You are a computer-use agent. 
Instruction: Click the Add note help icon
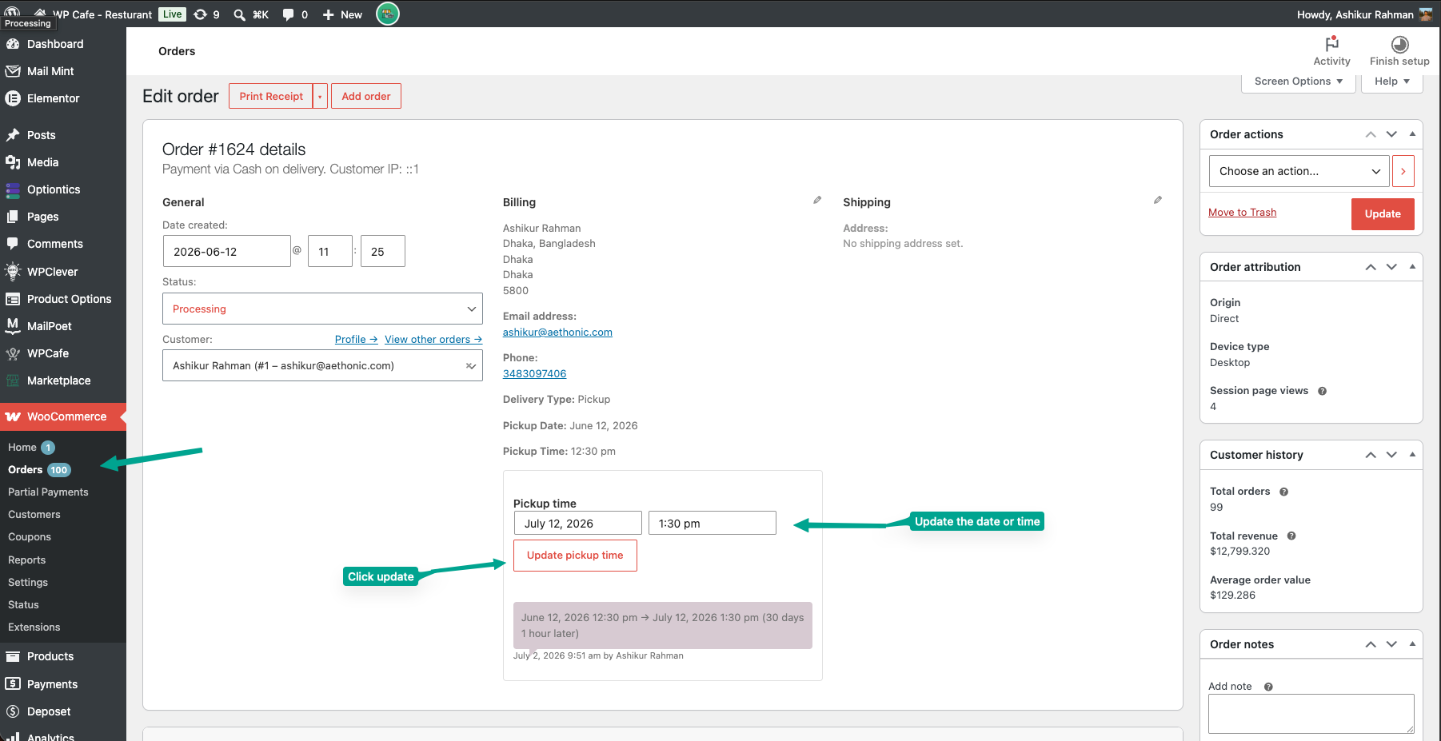click(x=1268, y=687)
